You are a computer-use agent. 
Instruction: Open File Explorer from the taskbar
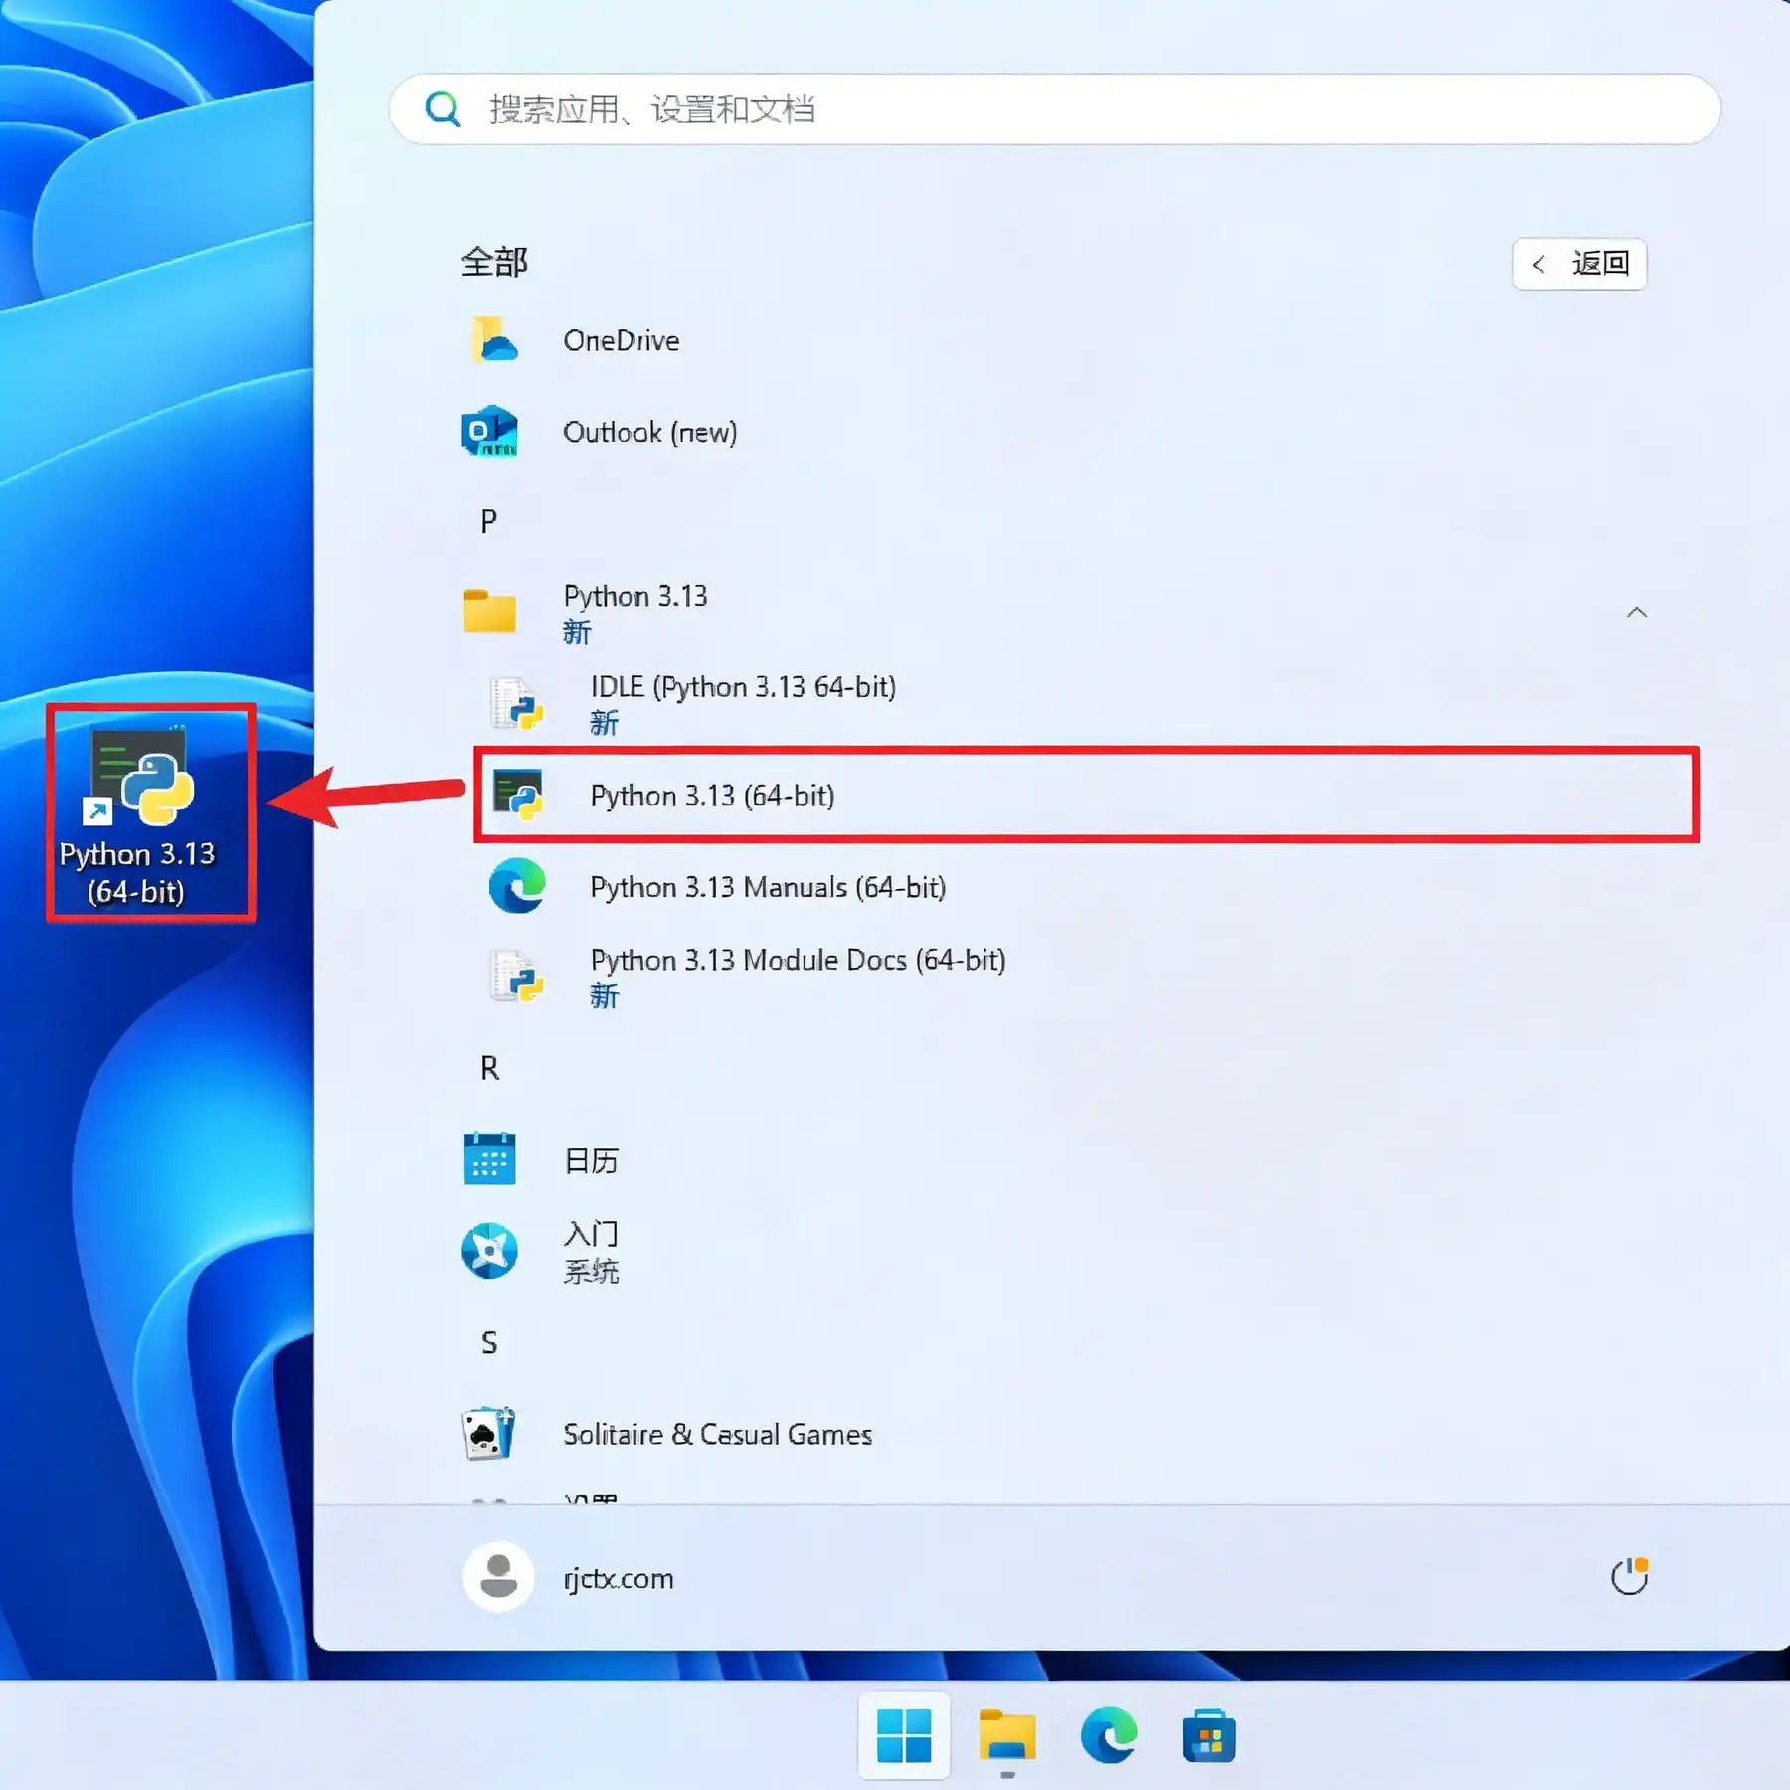(1007, 1735)
